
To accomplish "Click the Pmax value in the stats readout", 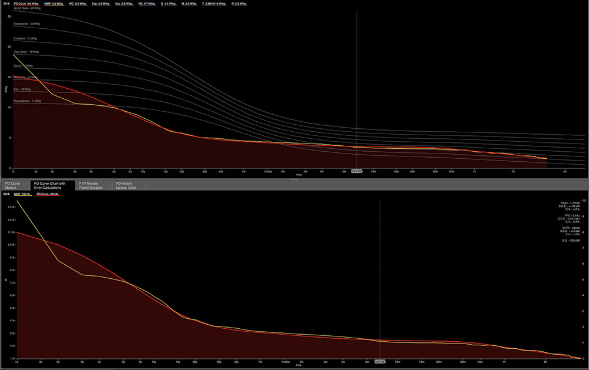I will [x=570, y=202].
